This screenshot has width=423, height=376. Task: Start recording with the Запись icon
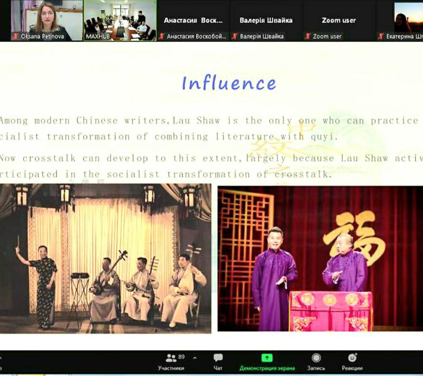pos(316,358)
